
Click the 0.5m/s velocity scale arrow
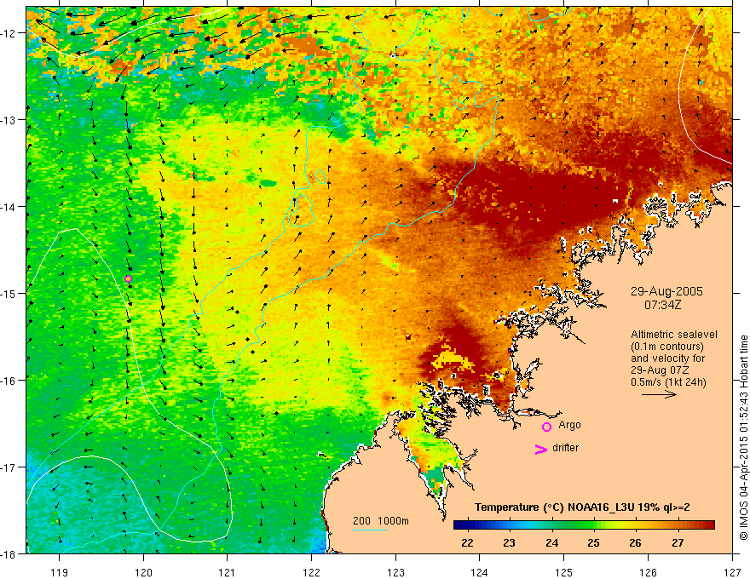[x=659, y=394]
